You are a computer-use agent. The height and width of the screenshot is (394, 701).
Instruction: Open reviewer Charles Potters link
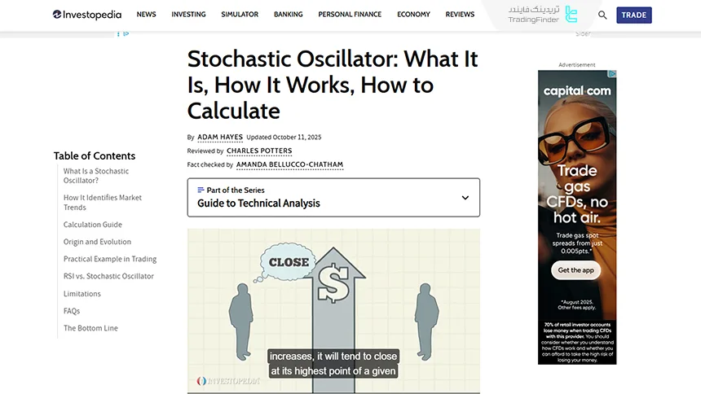point(259,151)
